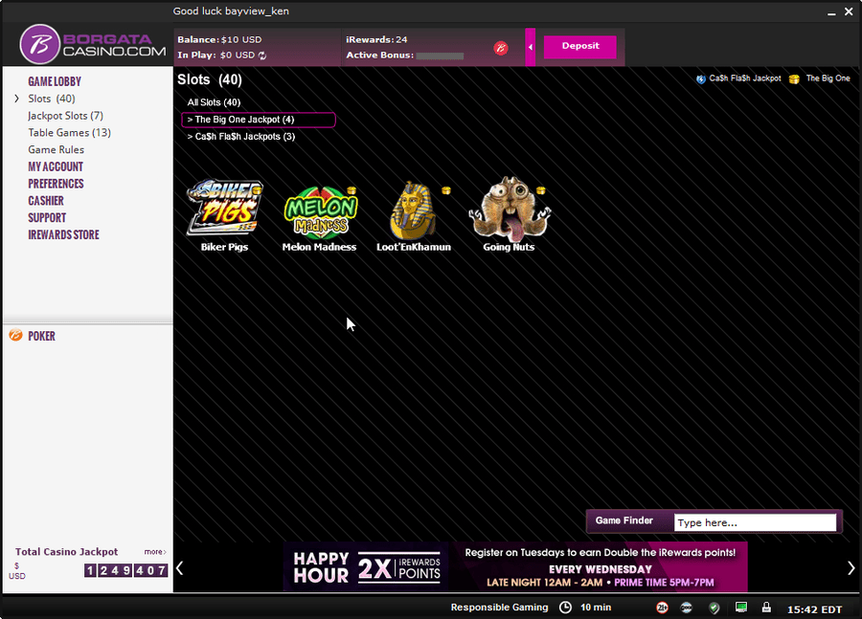Click the Loot'EnKhamun game title
Image resolution: width=862 pixels, height=619 pixels.
pos(414,247)
